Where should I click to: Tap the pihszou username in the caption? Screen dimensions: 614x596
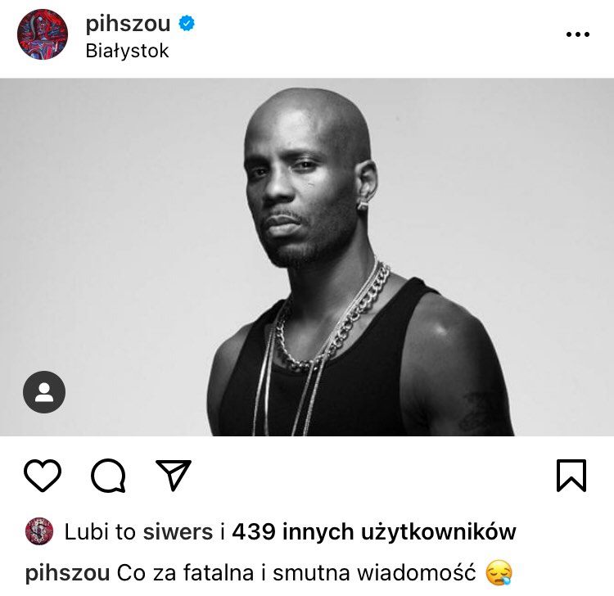tap(67, 573)
